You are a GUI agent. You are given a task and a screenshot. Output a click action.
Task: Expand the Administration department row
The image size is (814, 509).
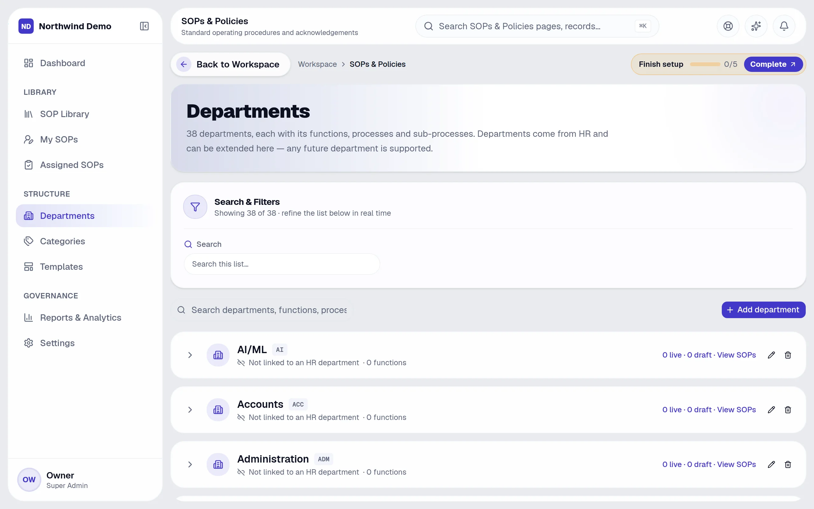(x=190, y=464)
